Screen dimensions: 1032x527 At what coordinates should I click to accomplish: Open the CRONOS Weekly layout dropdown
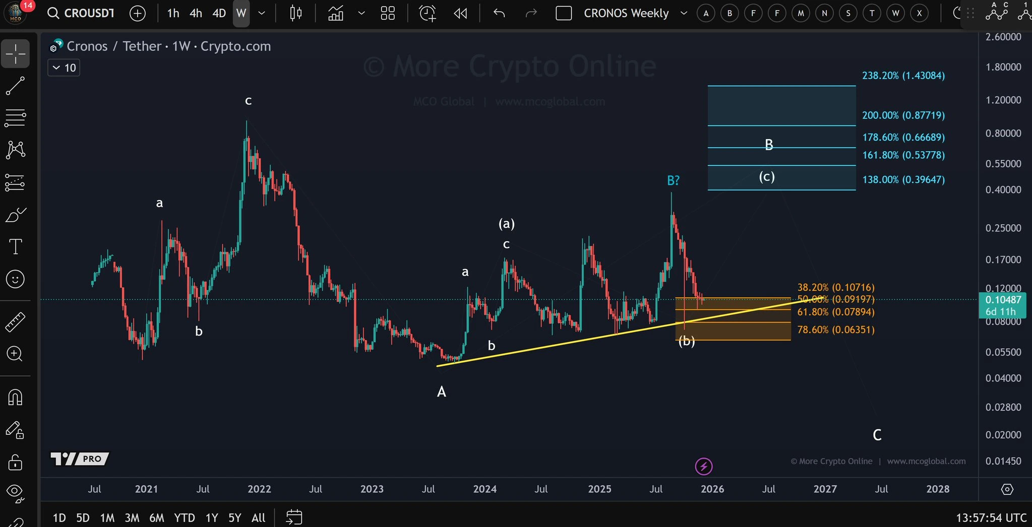(x=684, y=13)
